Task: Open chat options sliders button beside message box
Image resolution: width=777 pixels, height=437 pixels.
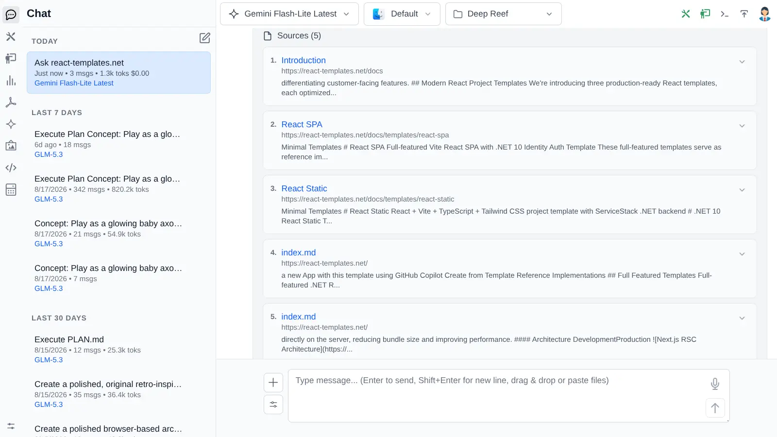Action: click(x=273, y=404)
